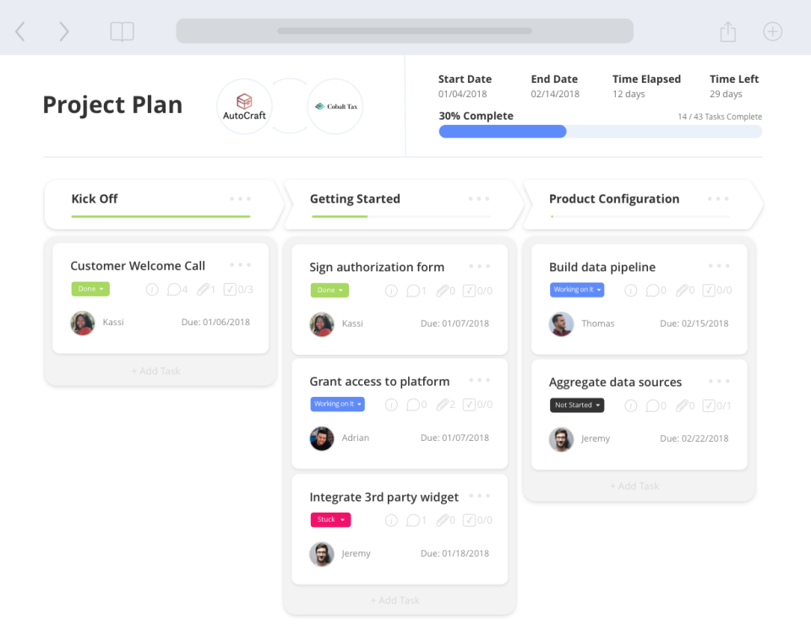Open the AutoCraft logo circle

click(x=244, y=106)
